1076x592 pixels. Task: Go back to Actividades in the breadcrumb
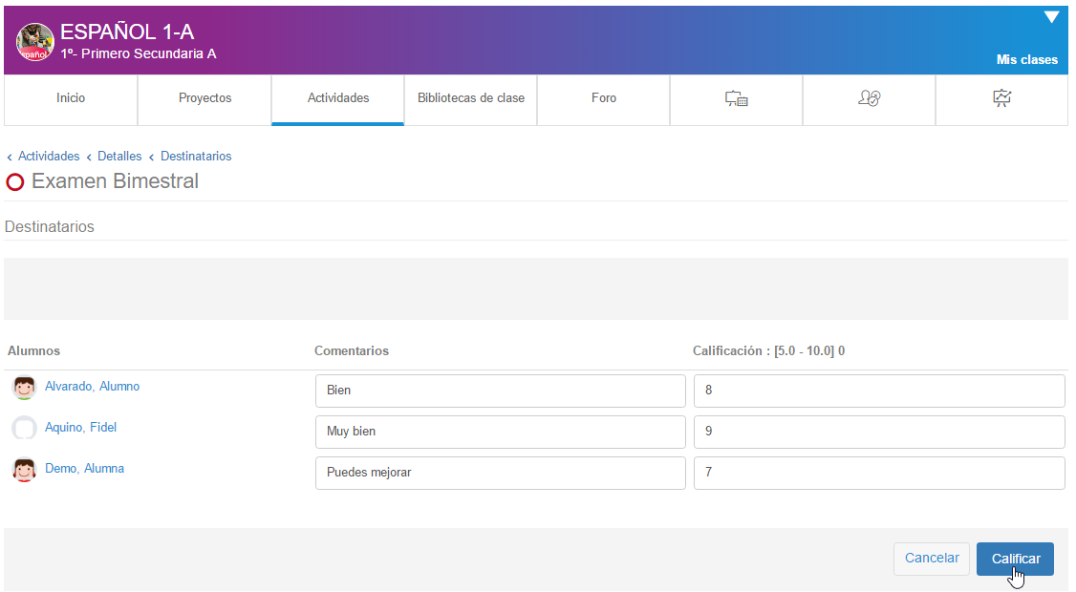49,157
